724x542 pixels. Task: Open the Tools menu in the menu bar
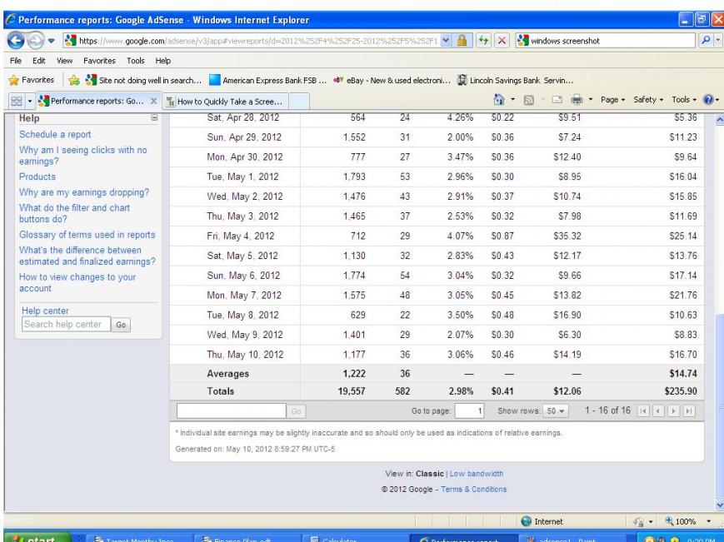pos(135,61)
